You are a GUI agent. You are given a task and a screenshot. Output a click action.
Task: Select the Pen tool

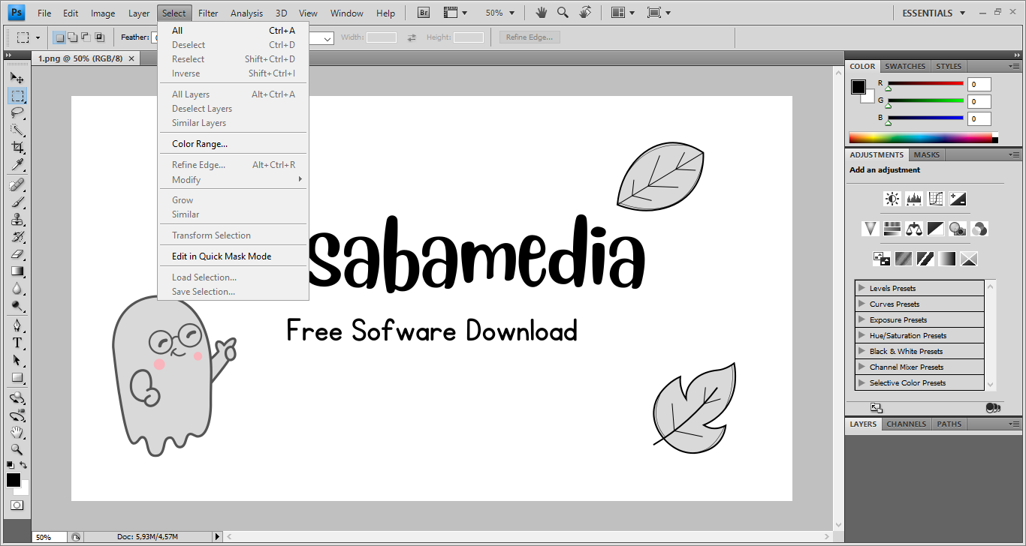click(x=17, y=325)
